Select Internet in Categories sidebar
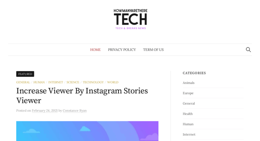260x141 pixels. click(x=189, y=134)
